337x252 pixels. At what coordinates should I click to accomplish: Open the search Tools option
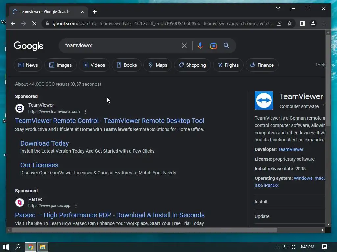320,65
